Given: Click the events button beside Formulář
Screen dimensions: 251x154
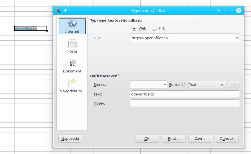Looking at the screenshot, I should click(x=234, y=84).
